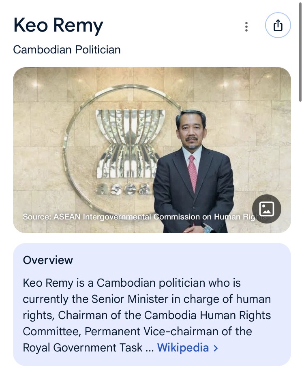Click "Royal Government Task" text in overview
Screen dimensions: 304x377
pos(82,348)
